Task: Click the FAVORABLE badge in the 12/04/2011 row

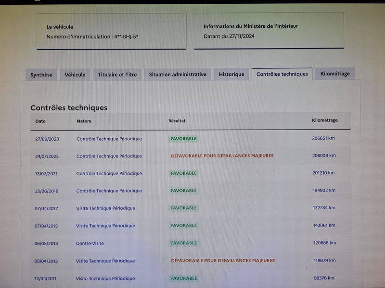Action: pyautogui.click(x=184, y=278)
